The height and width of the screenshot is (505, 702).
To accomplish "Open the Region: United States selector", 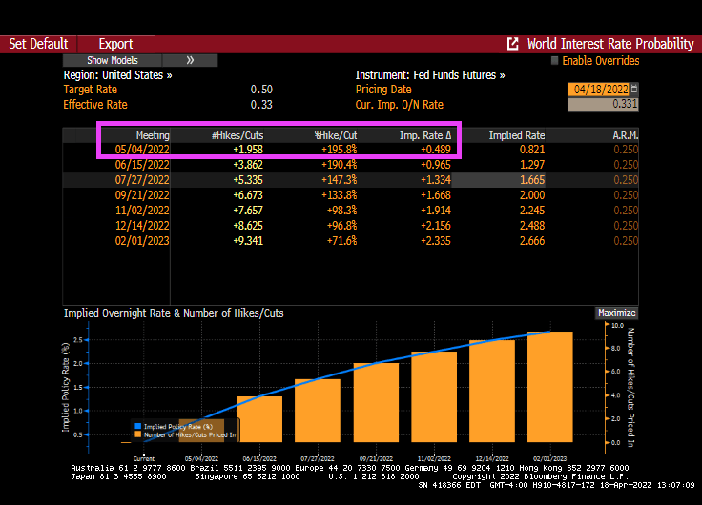I will 118,74.
